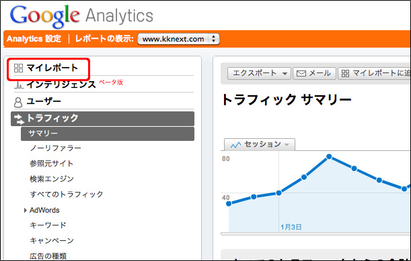The width and height of the screenshot is (411, 261).
Task: Click the first data point on graph
Action: click(229, 203)
